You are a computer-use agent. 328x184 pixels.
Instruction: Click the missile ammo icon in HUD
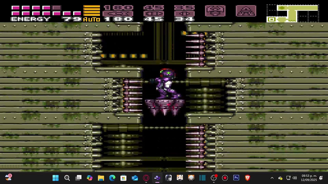[118, 14]
